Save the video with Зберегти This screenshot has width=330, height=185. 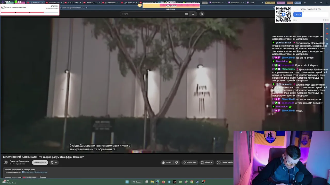(x=207, y=162)
